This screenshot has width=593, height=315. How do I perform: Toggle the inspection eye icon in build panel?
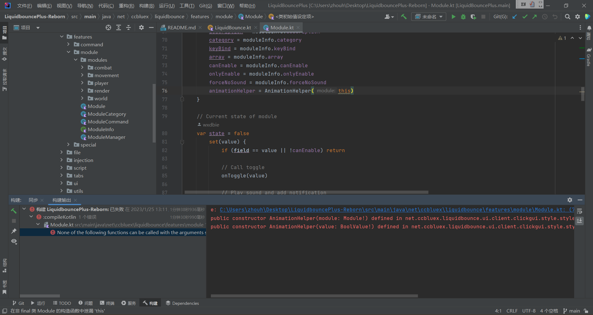click(14, 242)
